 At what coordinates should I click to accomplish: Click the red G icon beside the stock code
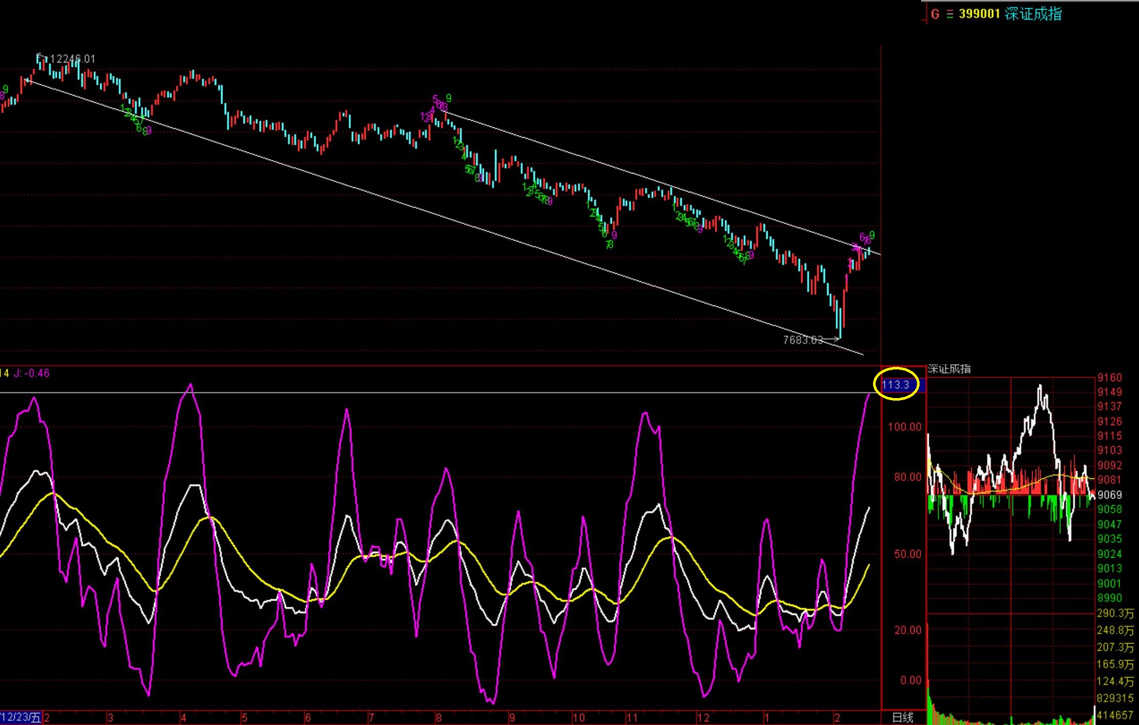pyautogui.click(x=935, y=14)
